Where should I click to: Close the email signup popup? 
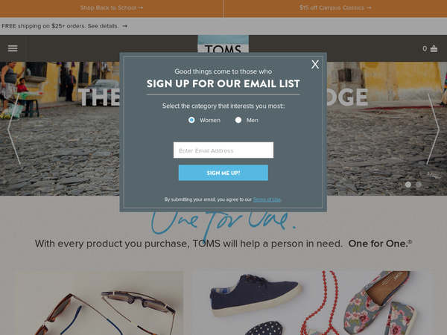click(x=315, y=64)
